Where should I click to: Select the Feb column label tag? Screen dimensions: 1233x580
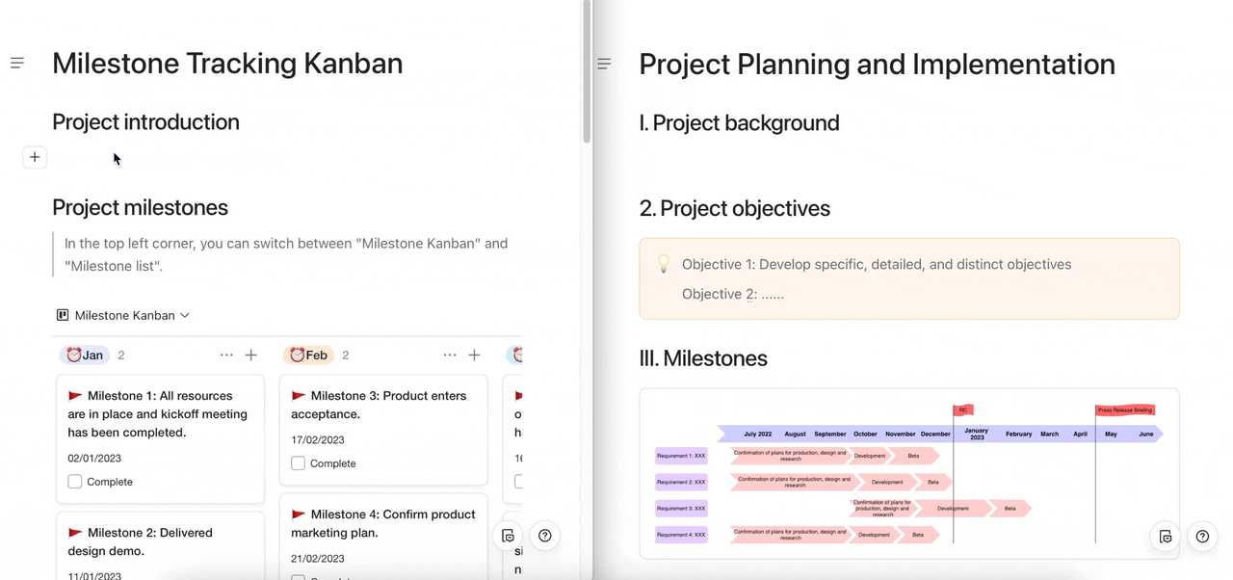pyautogui.click(x=308, y=356)
